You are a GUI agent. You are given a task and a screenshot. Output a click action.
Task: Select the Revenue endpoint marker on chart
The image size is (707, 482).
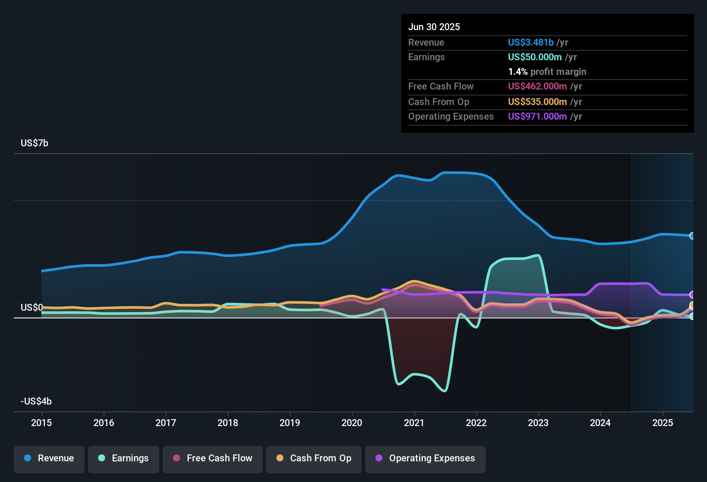tap(692, 236)
